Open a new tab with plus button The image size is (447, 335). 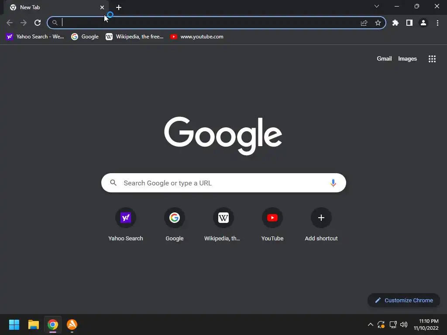[119, 7]
